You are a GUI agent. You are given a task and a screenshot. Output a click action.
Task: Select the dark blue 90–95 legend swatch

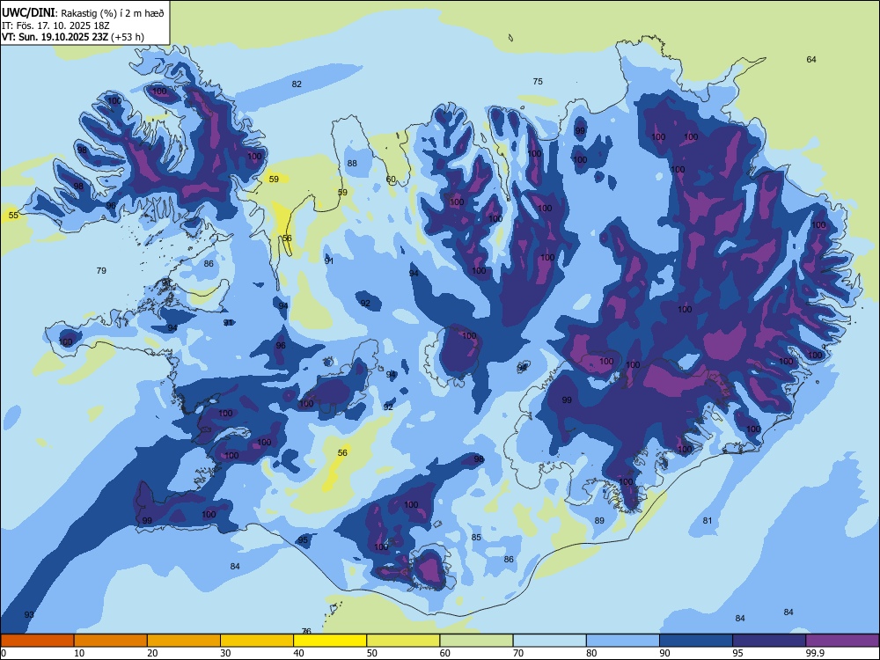click(x=696, y=641)
